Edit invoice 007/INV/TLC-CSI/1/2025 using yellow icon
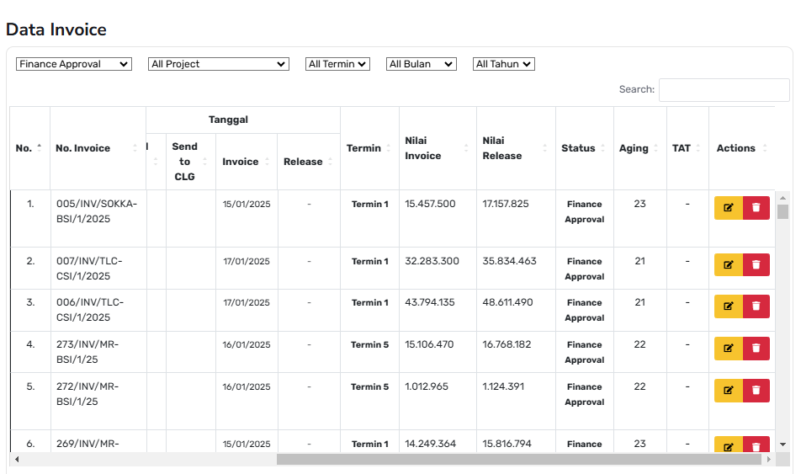 click(729, 264)
